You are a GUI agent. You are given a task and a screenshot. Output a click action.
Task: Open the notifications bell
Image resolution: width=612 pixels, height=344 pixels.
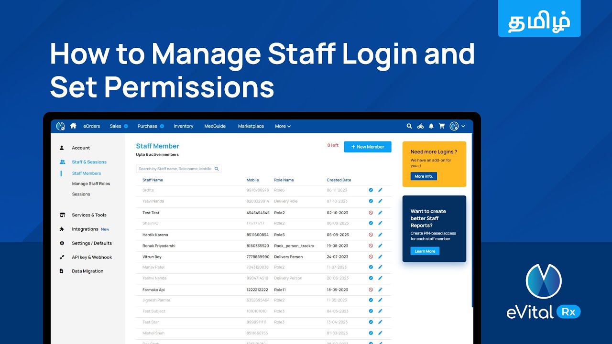431,126
